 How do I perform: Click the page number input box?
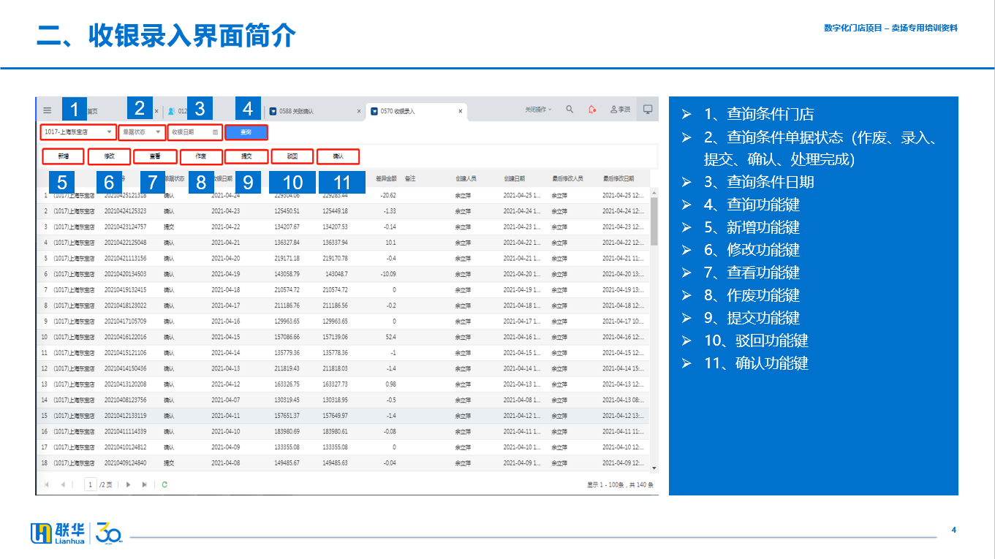click(x=91, y=484)
